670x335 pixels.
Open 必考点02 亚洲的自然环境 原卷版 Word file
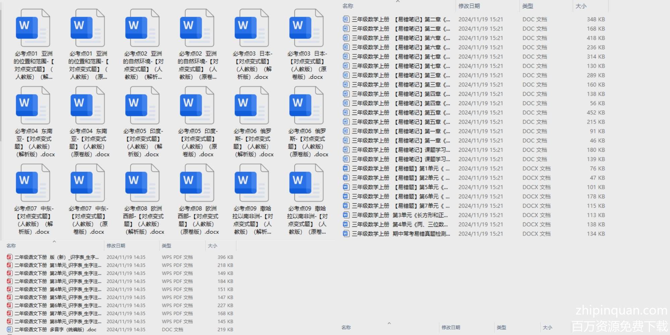pyautogui.click(x=197, y=28)
